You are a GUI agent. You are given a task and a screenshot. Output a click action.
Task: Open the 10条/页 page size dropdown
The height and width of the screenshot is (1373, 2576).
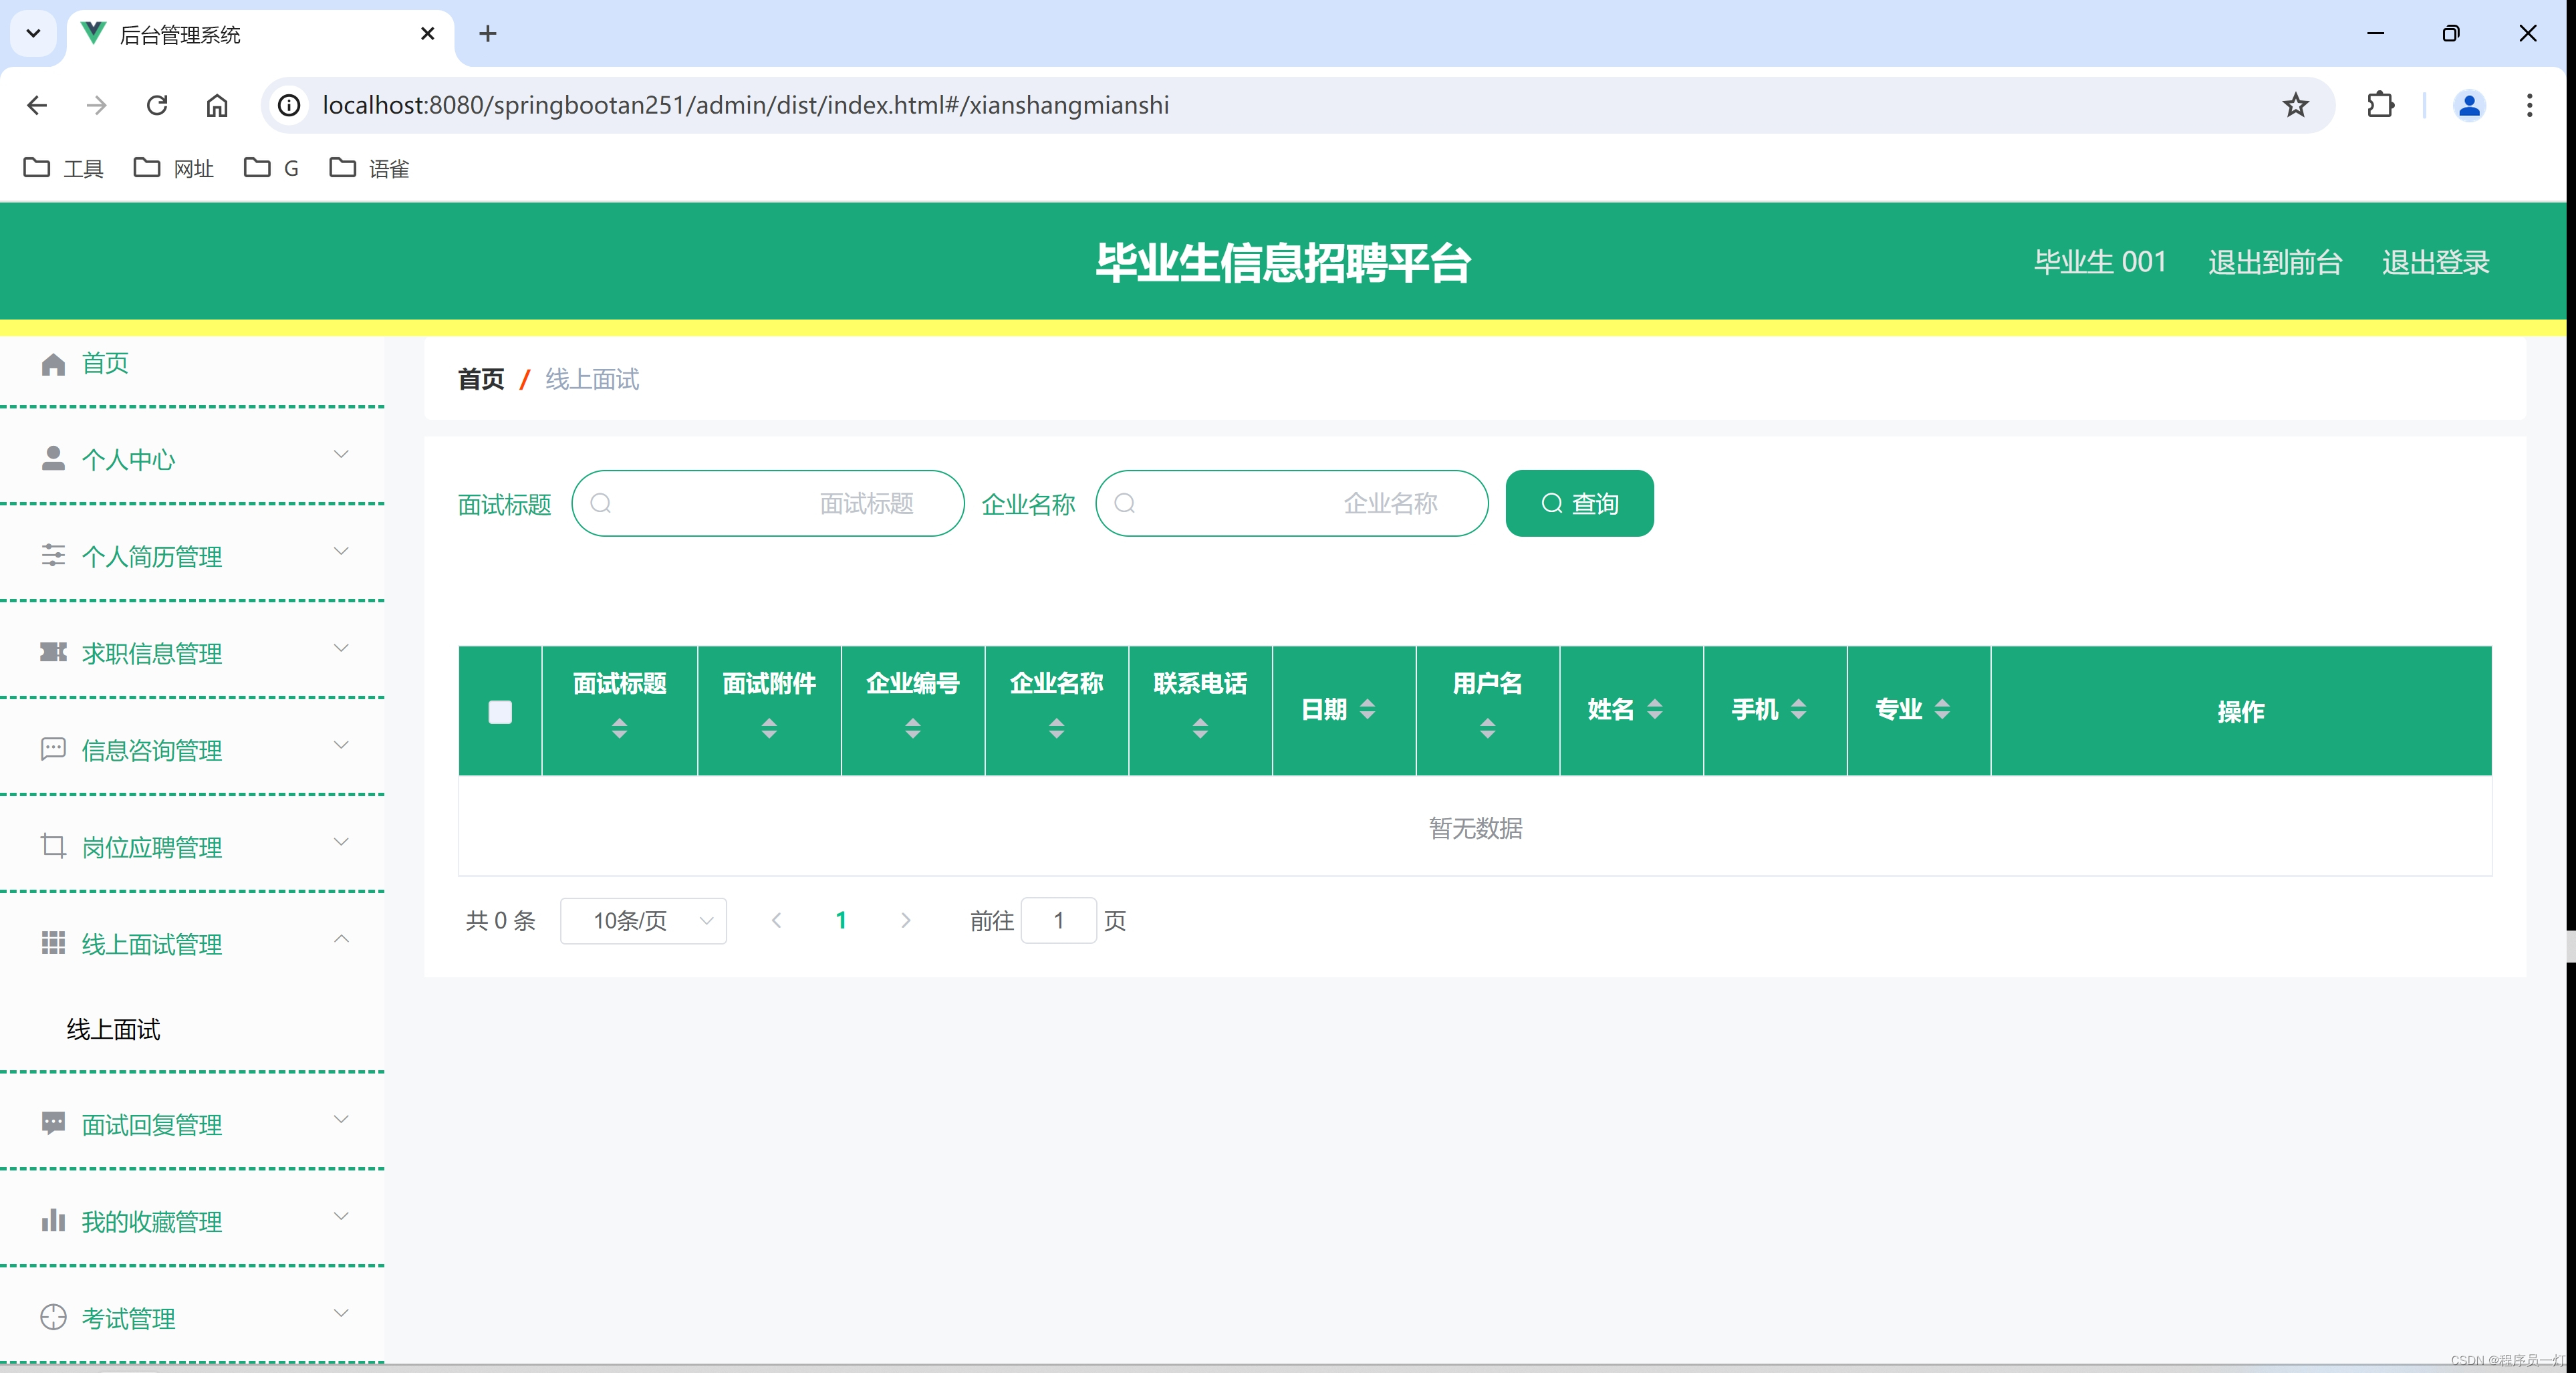tap(643, 921)
